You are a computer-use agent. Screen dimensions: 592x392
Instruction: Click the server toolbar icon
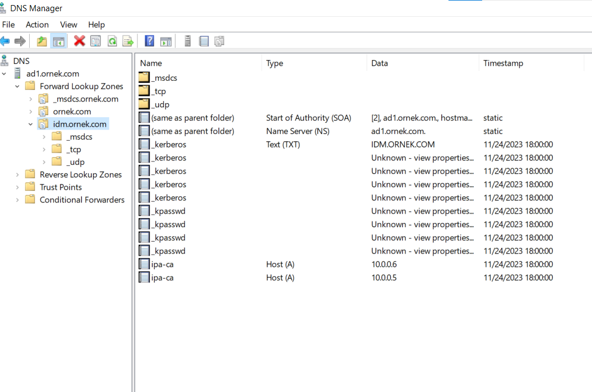click(x=187, y=40)
